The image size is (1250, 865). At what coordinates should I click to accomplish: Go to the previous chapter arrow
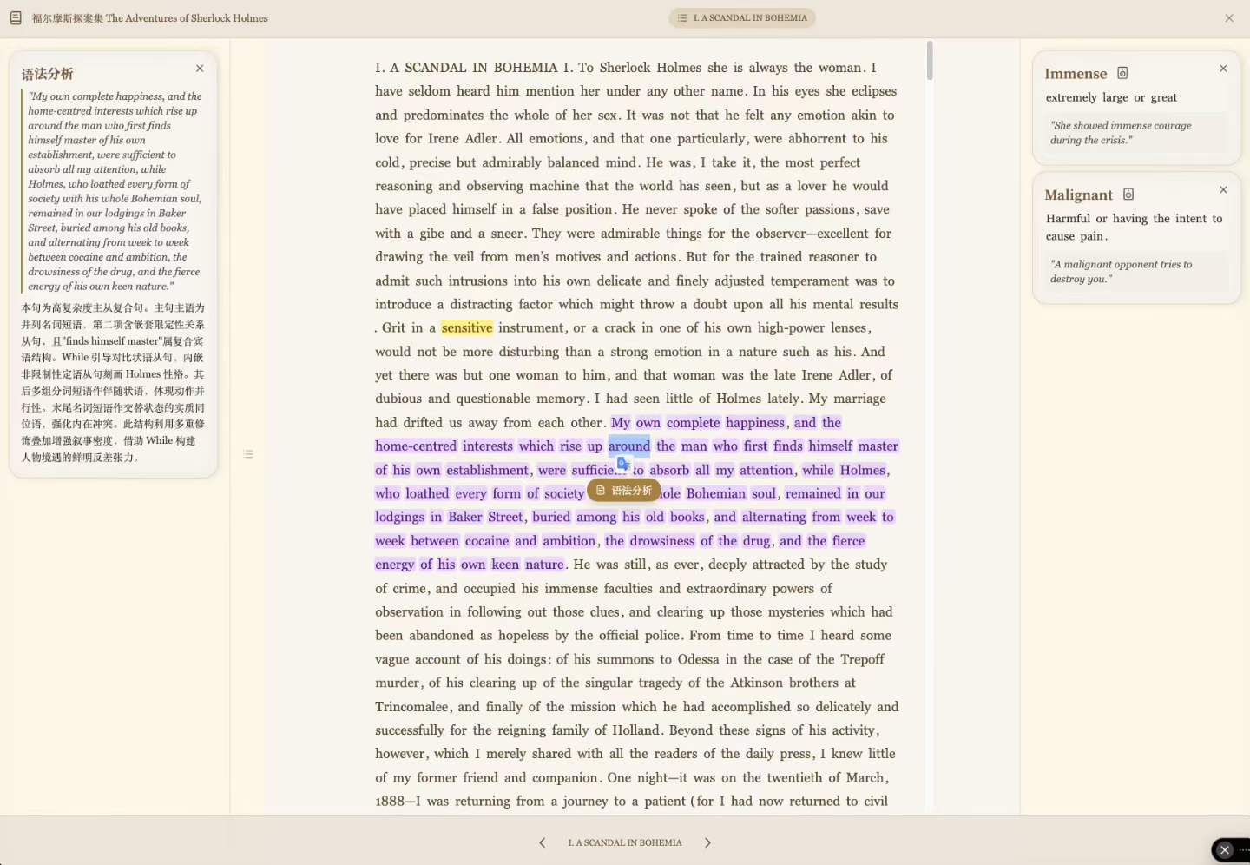point(543,842)
